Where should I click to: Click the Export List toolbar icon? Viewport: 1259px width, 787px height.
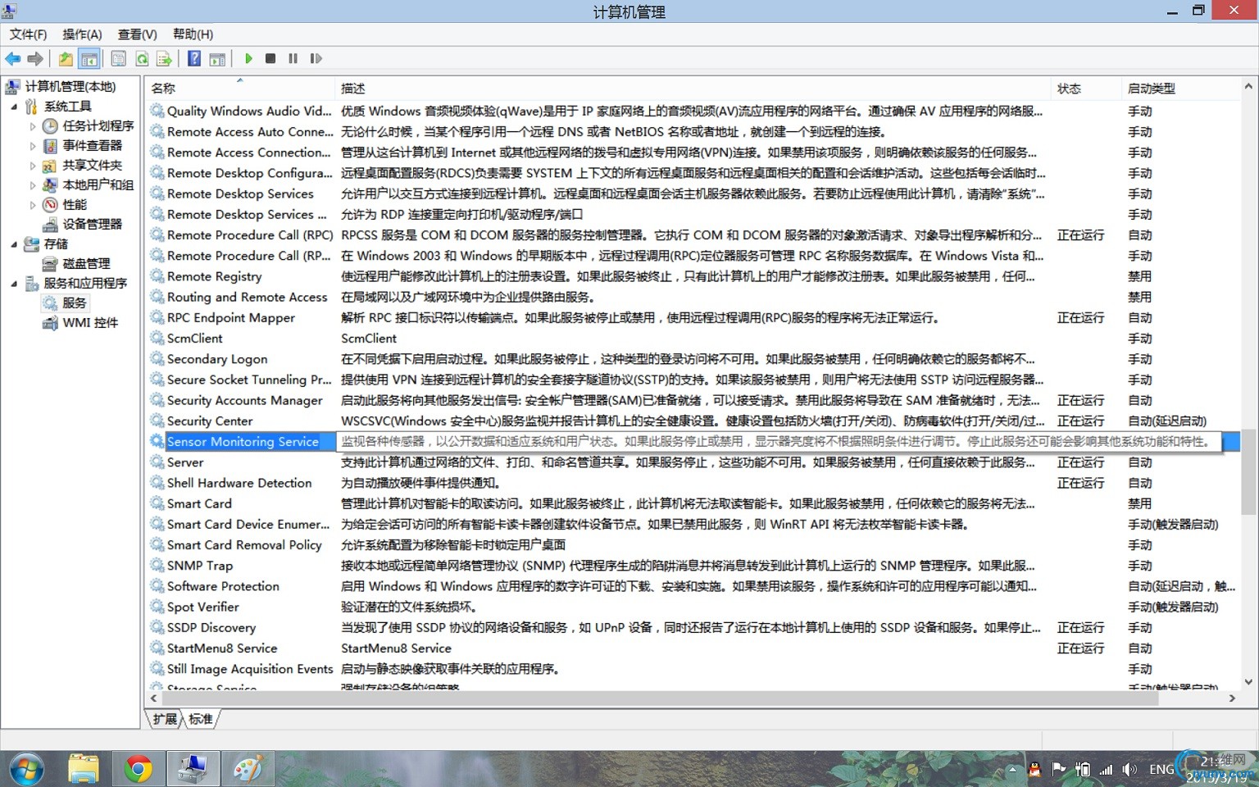tap(164, 59)
